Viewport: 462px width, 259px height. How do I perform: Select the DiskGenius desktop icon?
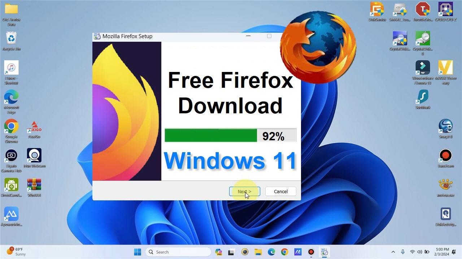coord(377,12)
